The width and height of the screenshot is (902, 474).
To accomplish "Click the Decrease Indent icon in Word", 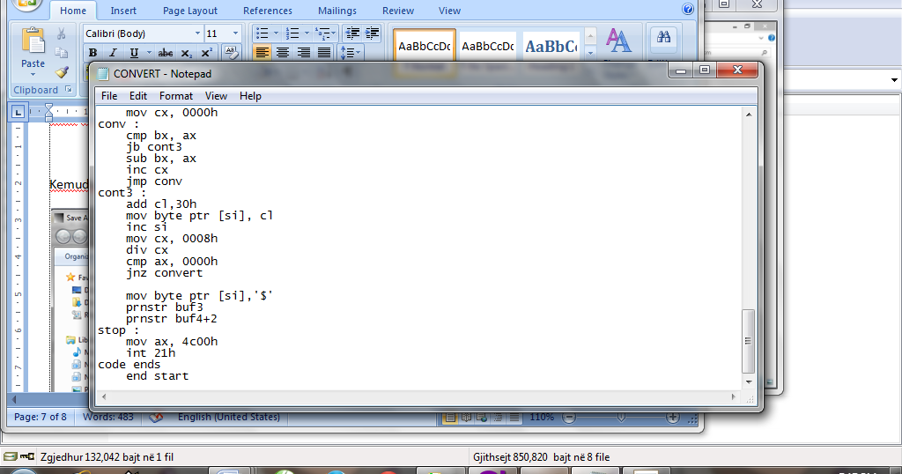I will click(352, 33).
